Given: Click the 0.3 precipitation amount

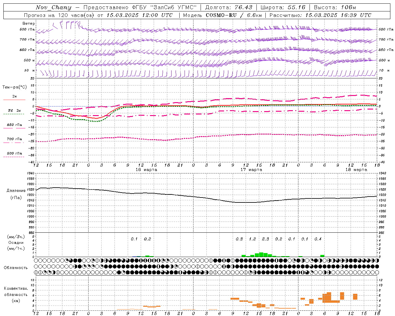Looking at the screenshot, I should coord(239,239).
